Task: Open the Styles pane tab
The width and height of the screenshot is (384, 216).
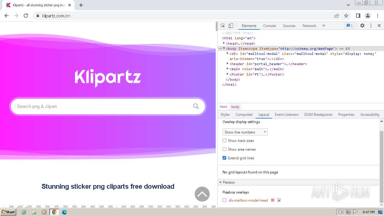Action: click(x=225, y=115)
